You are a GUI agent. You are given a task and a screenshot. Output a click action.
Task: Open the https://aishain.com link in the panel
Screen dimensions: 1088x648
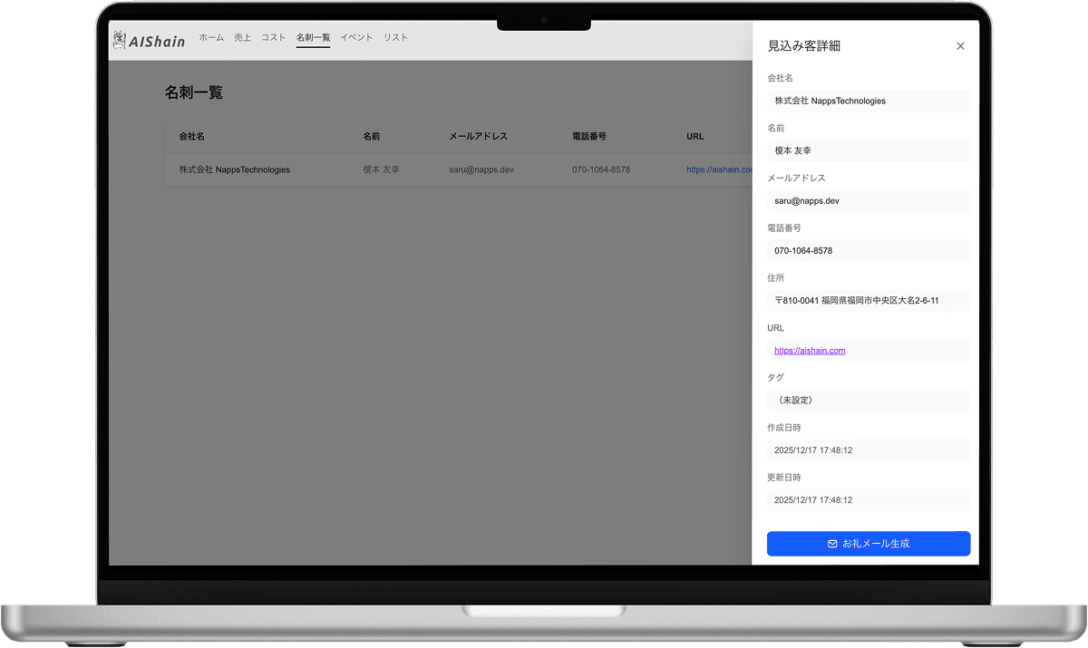tap(809, 351)
